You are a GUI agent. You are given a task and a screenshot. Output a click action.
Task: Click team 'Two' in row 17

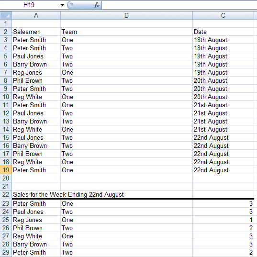pyautogui.click(x=126, y=154)
